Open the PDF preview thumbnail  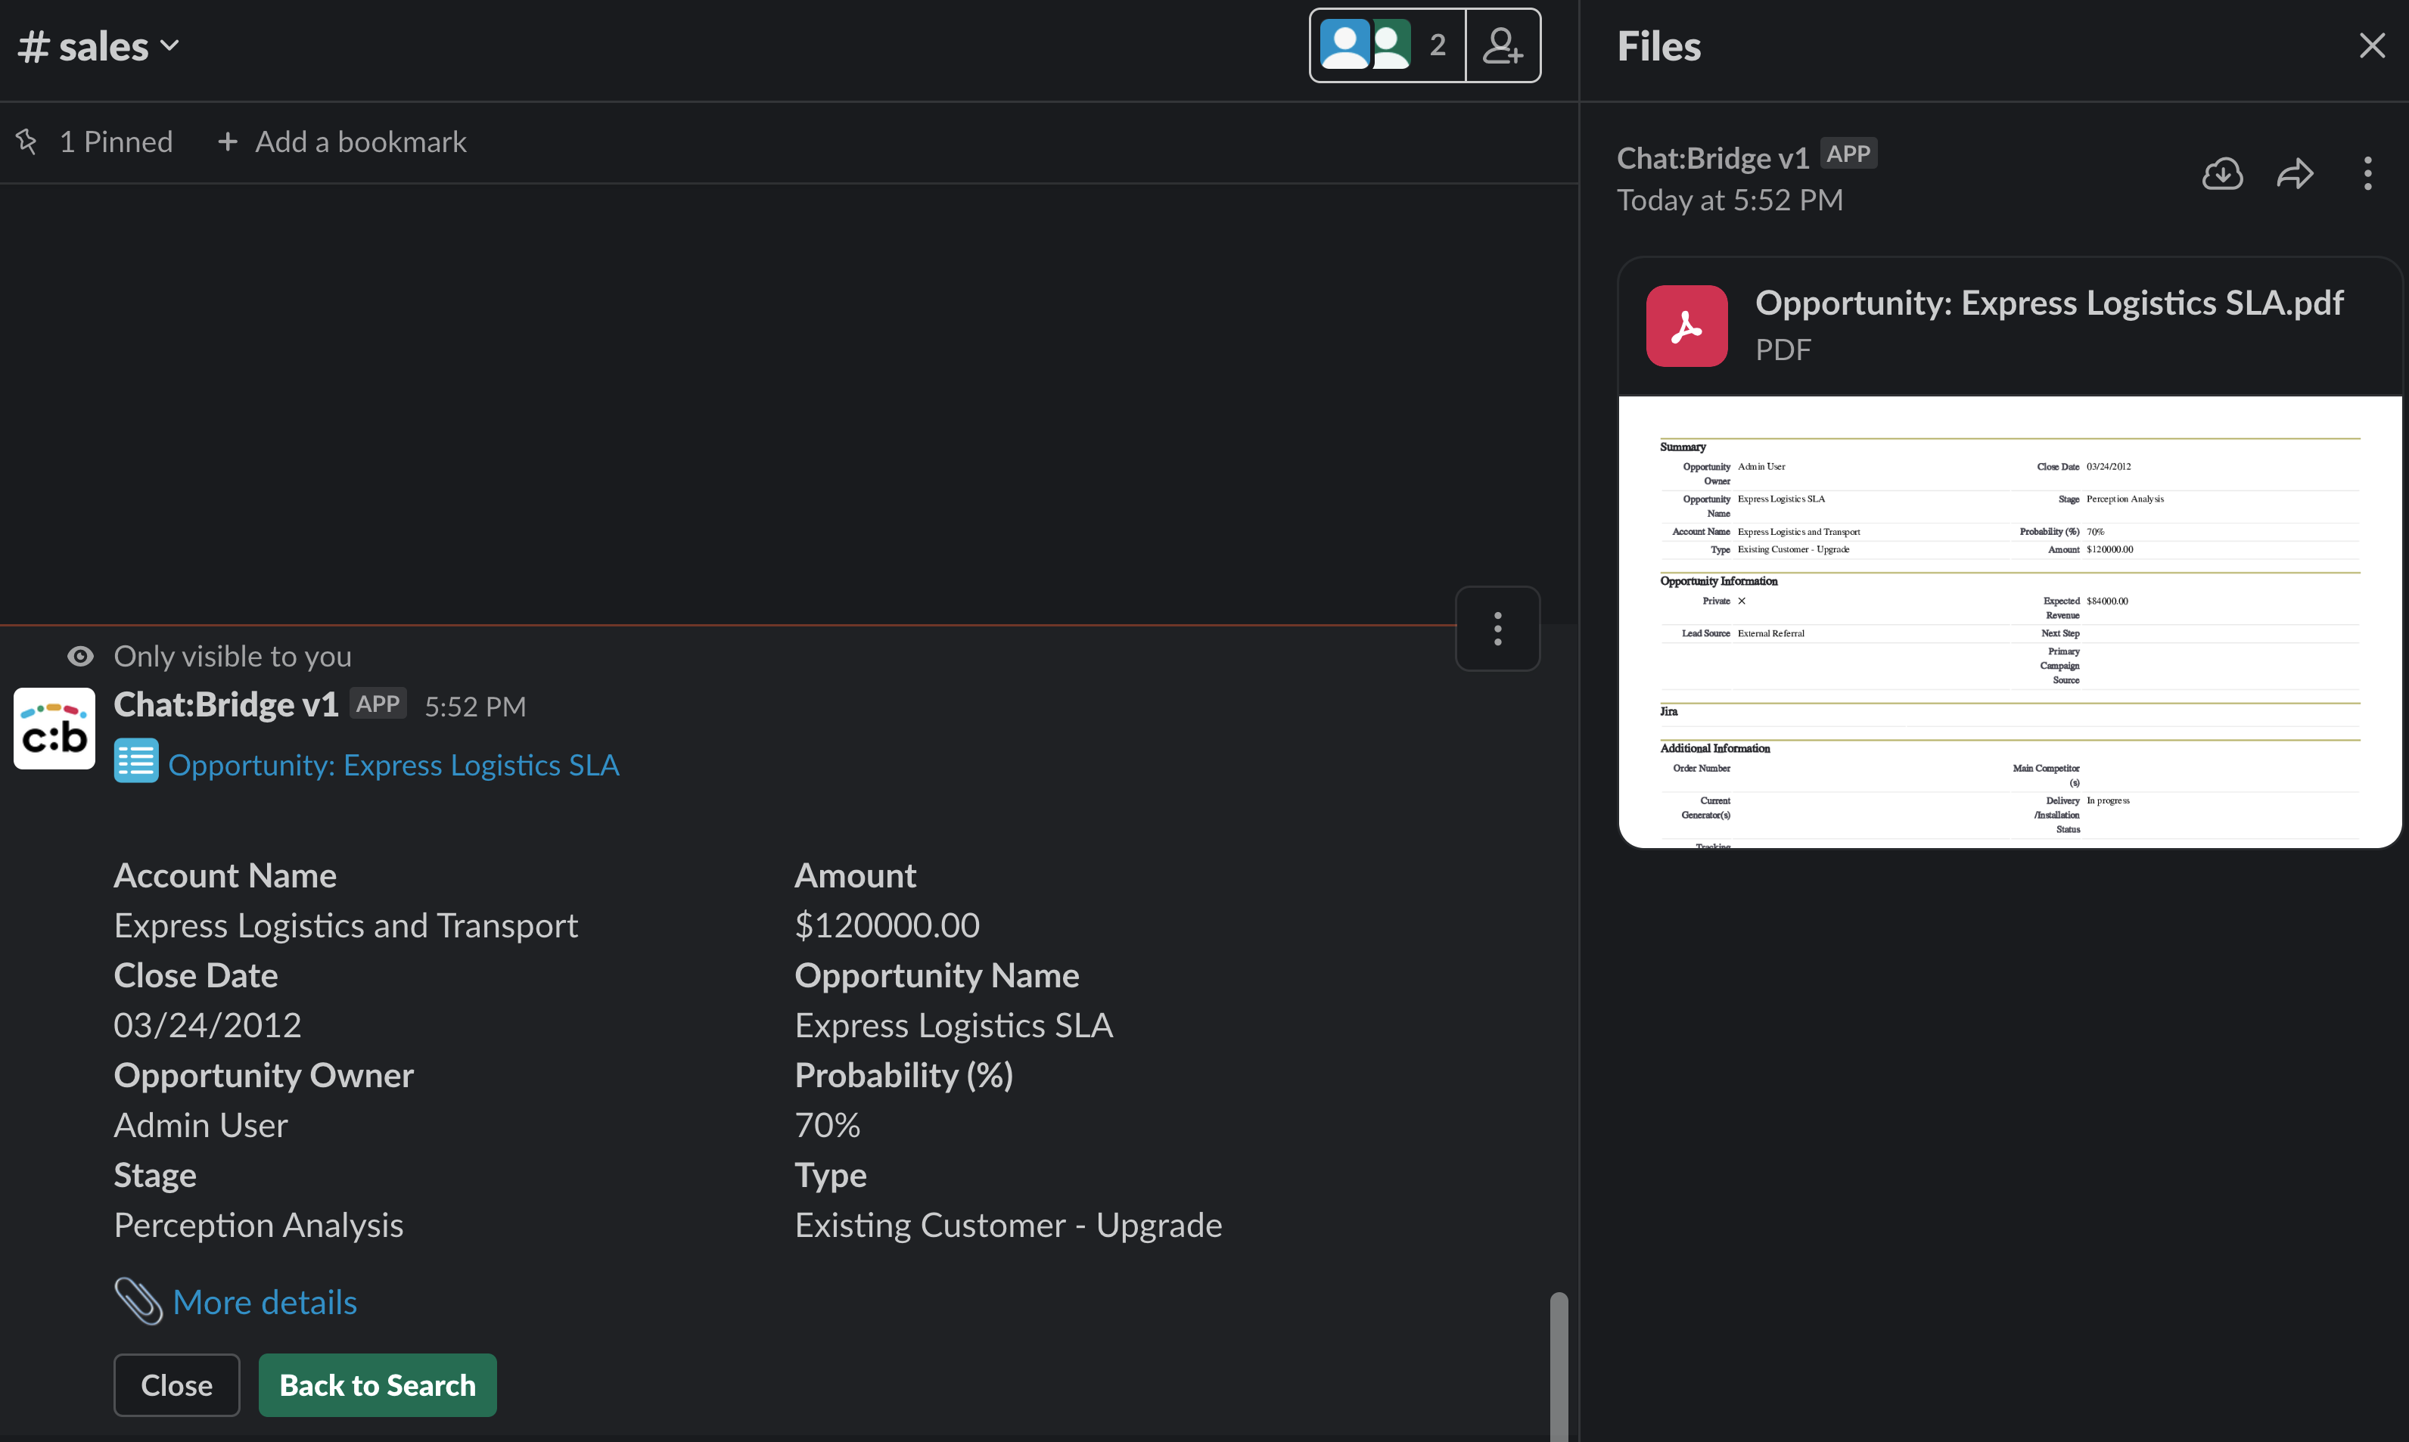coord(2010,622)
